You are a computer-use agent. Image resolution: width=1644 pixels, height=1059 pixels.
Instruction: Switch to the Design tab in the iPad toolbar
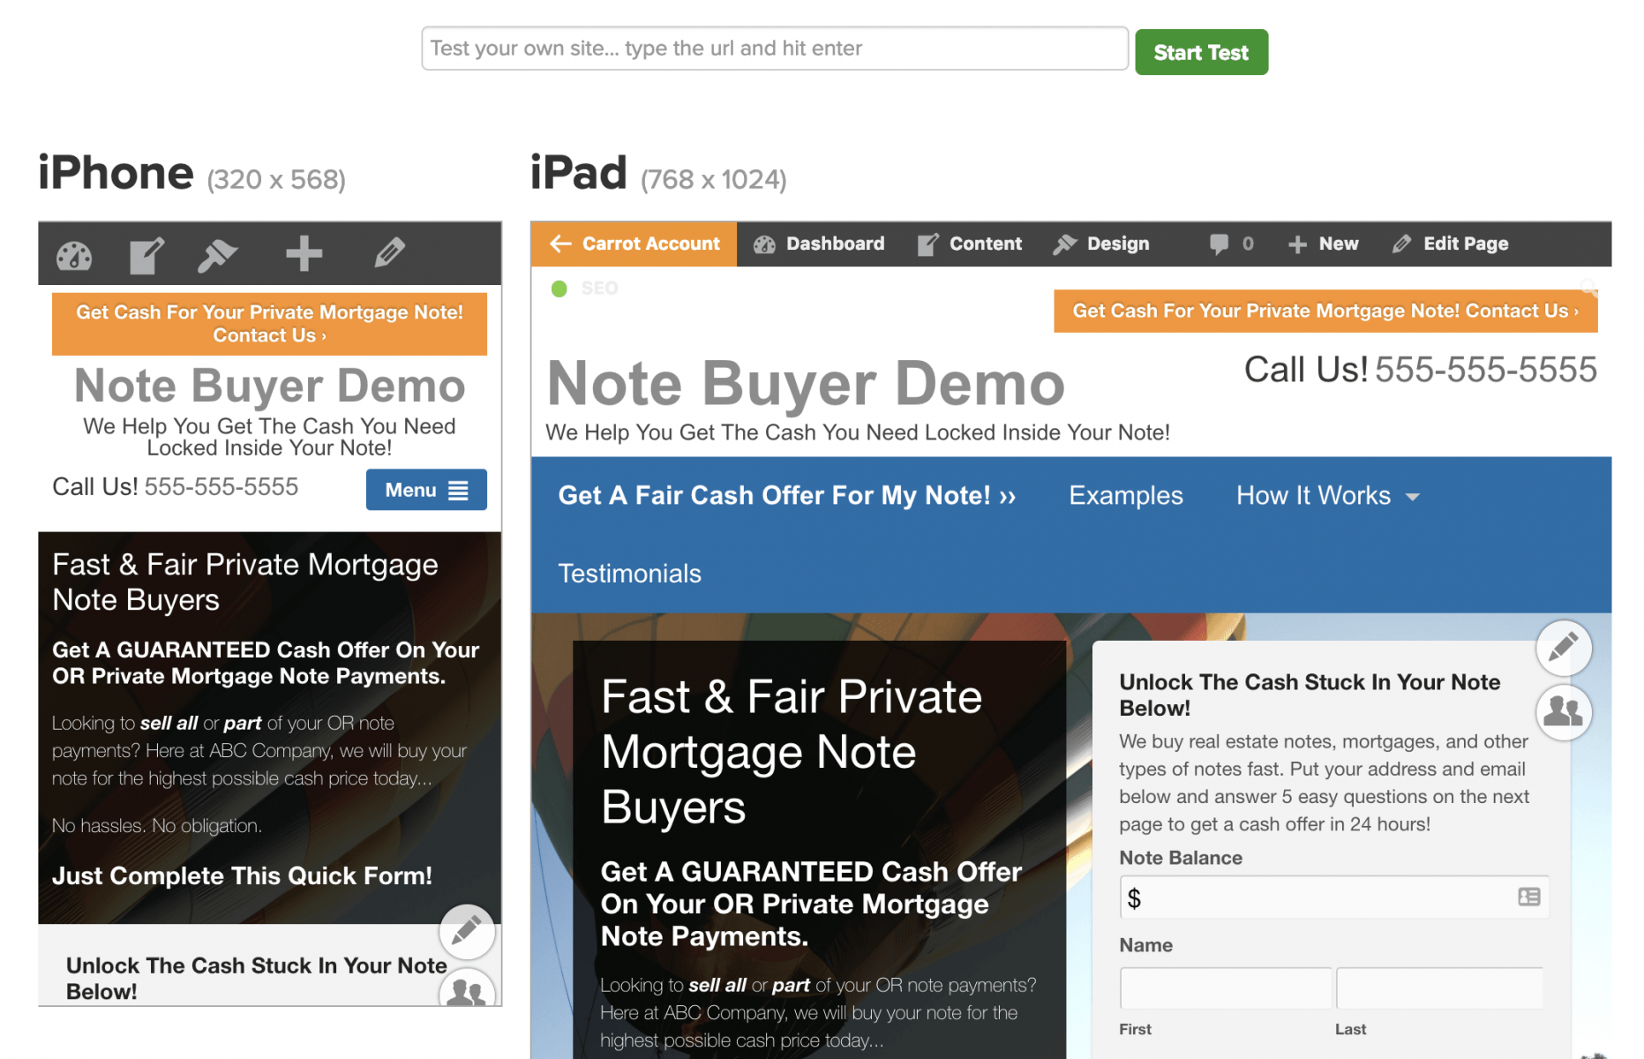point(1100,244)
